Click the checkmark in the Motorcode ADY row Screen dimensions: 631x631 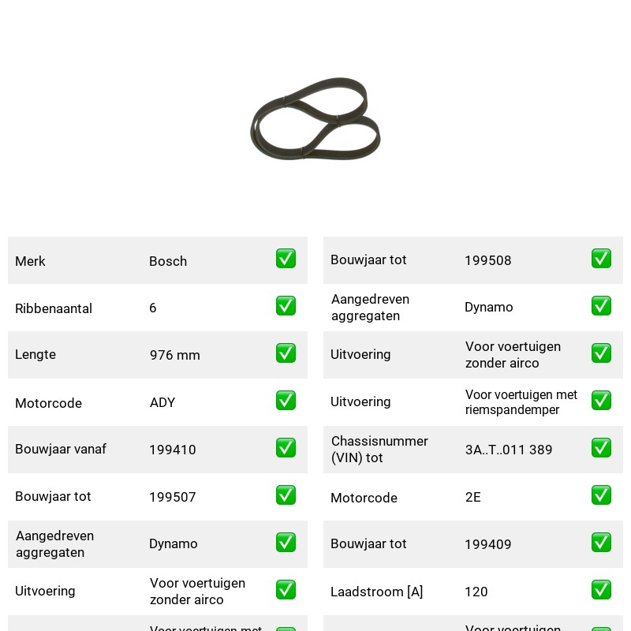286,401
